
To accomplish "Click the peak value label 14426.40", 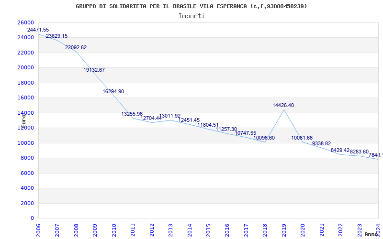I will pos(283,105).
